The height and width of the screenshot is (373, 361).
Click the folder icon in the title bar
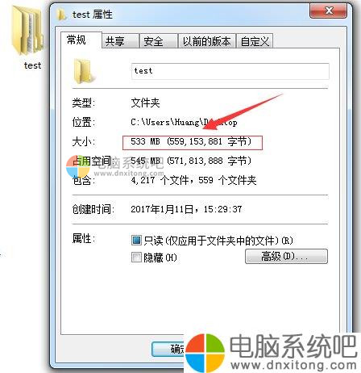(x=61, y=15)
